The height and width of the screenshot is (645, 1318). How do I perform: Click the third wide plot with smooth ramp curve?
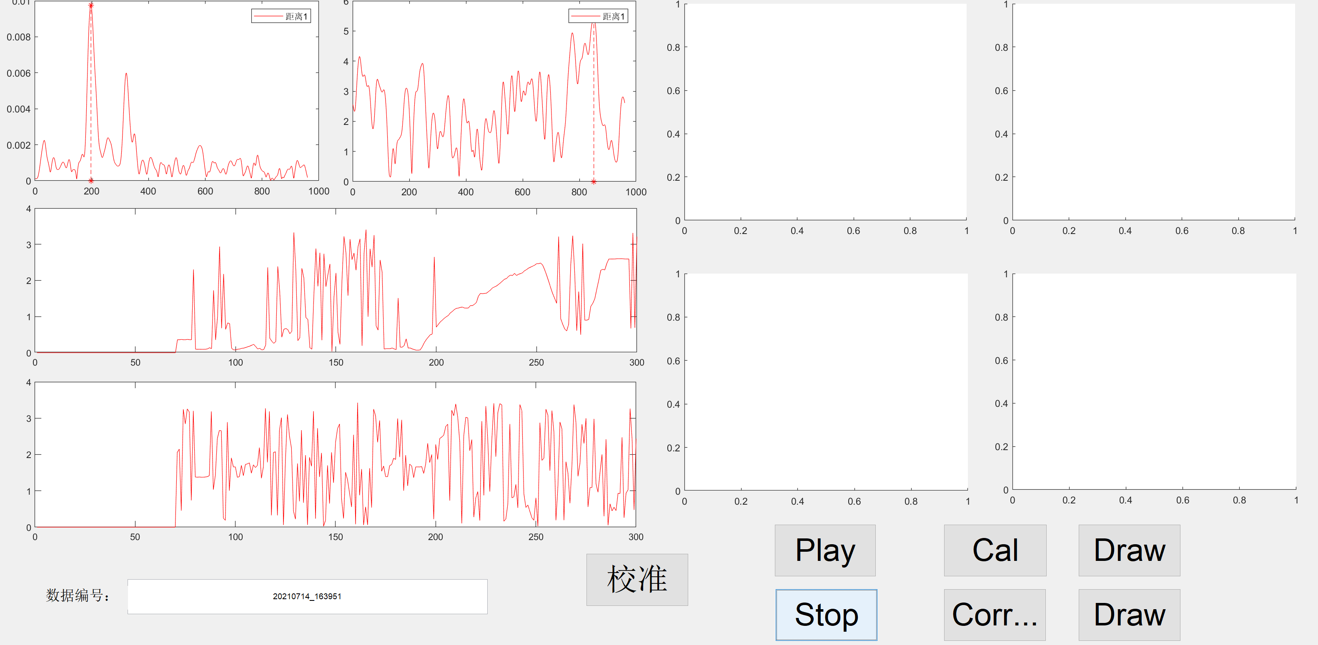point(335,280)
